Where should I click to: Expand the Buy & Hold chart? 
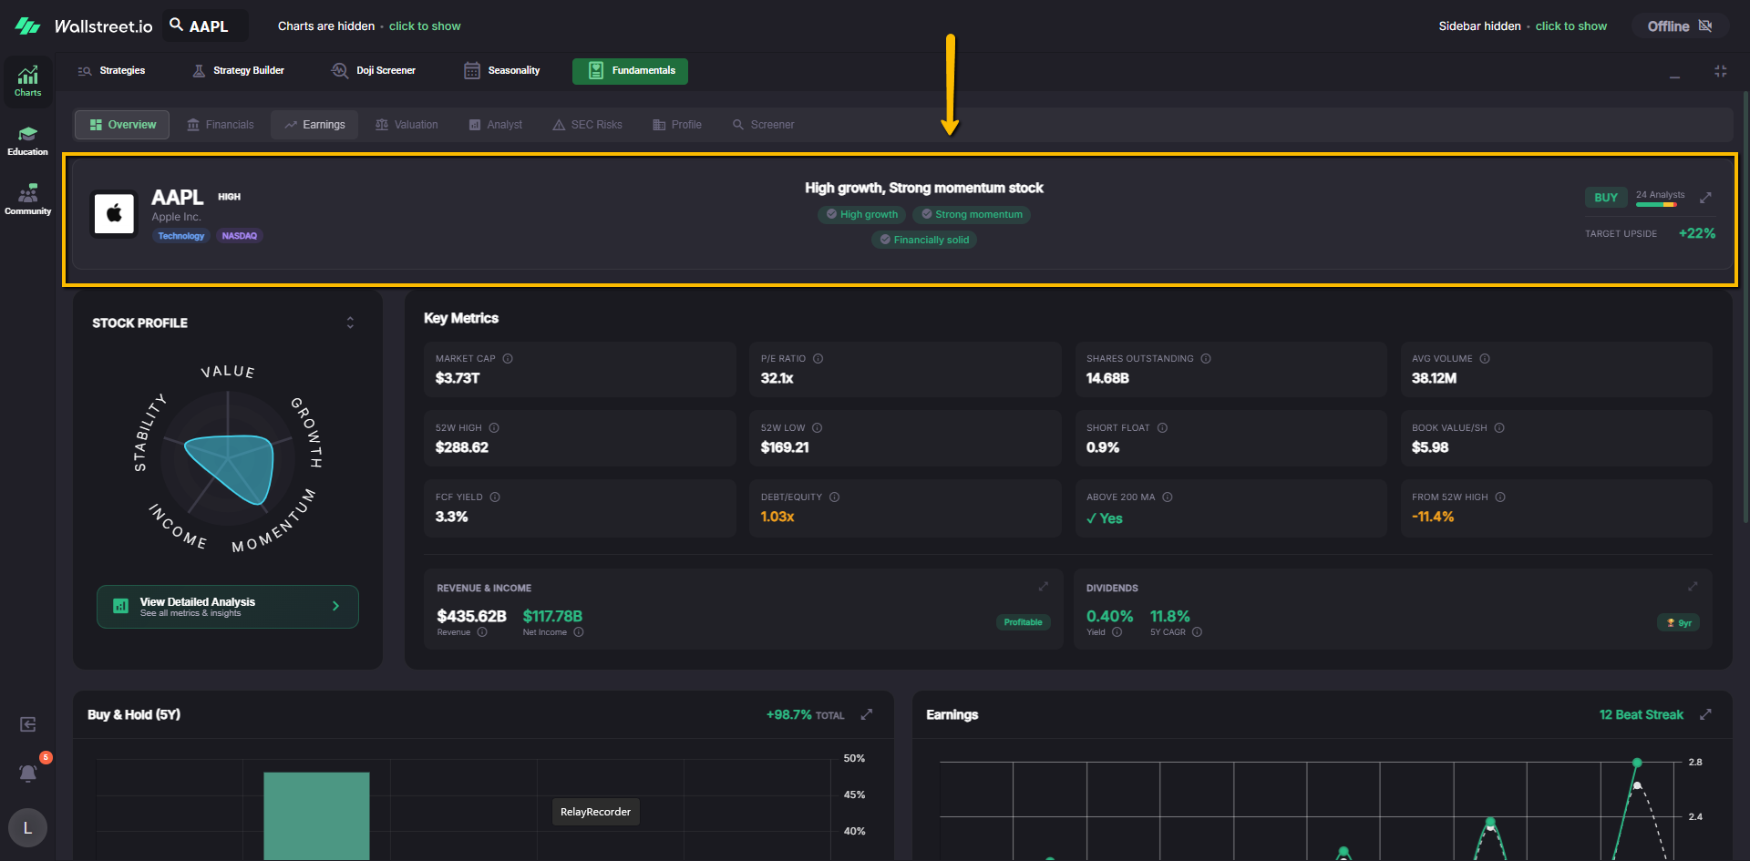[x=867, y=714]
